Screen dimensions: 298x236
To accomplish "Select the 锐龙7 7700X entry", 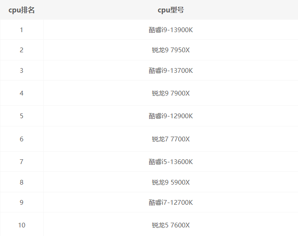I will pos(171,139).
